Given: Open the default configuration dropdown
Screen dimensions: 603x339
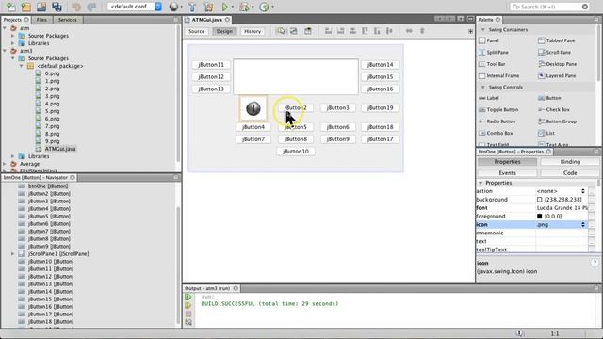Looking at the screenshot, I should coord(135,7).
